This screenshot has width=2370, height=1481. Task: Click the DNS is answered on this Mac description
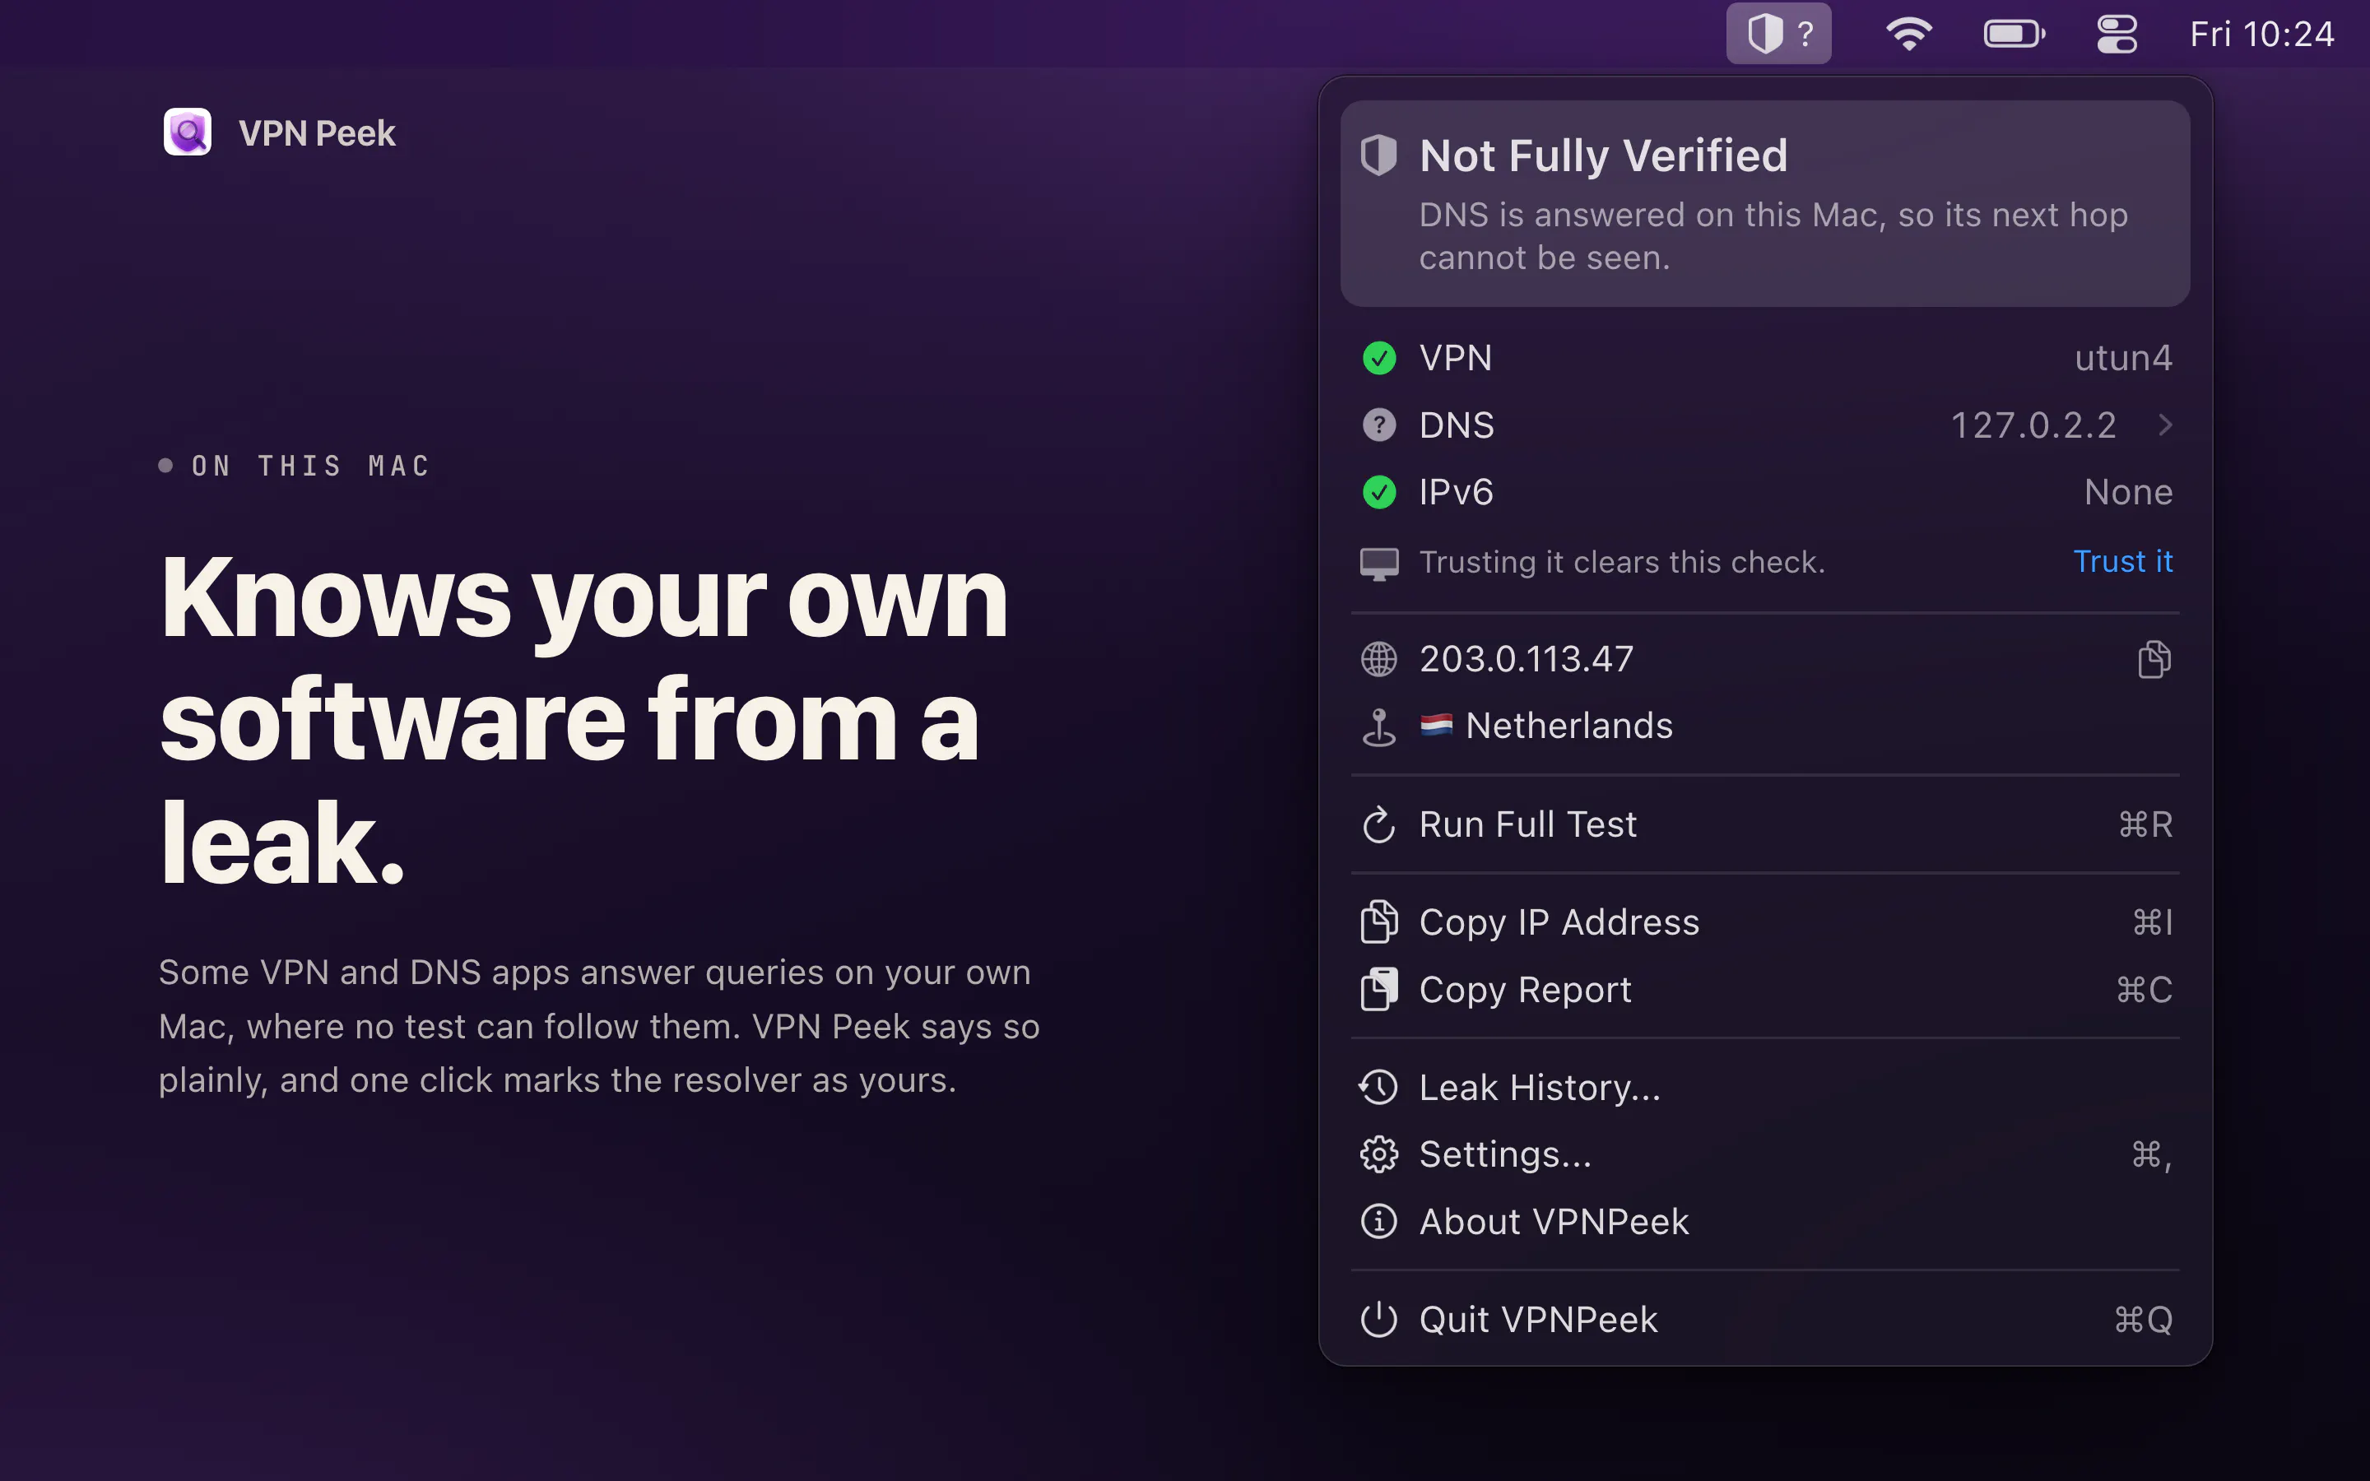click(1773, 236)
